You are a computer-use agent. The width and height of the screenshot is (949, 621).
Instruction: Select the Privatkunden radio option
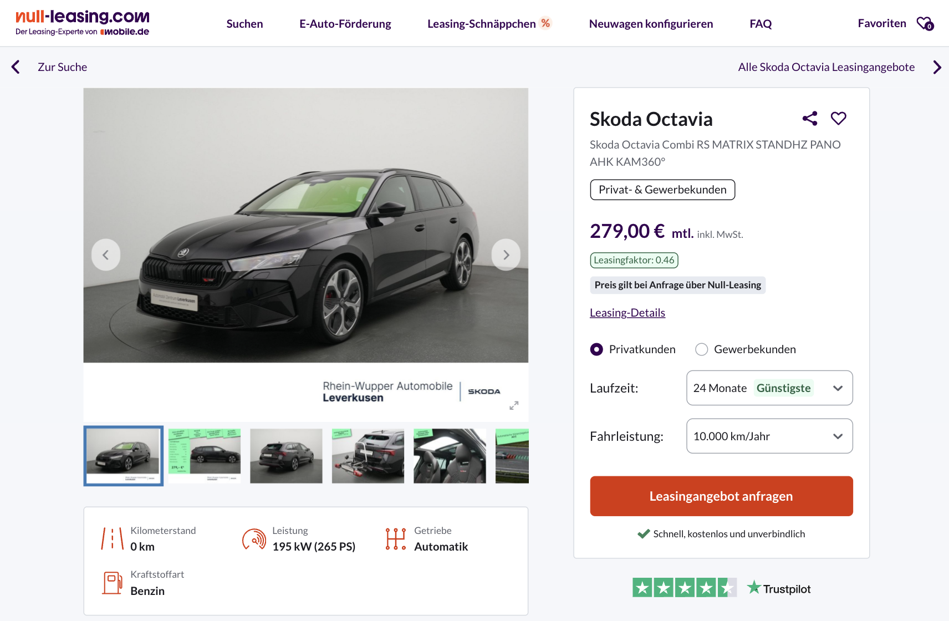click(x=596, y=349)
